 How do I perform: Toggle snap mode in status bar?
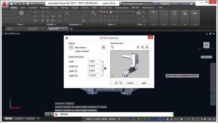(123, 119)
